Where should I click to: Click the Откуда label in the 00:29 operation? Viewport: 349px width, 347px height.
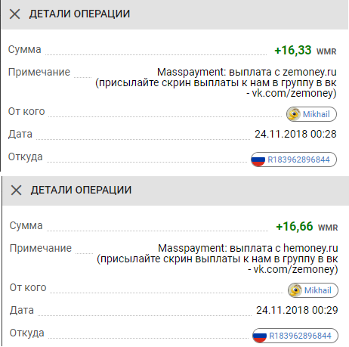click(26, 333)
